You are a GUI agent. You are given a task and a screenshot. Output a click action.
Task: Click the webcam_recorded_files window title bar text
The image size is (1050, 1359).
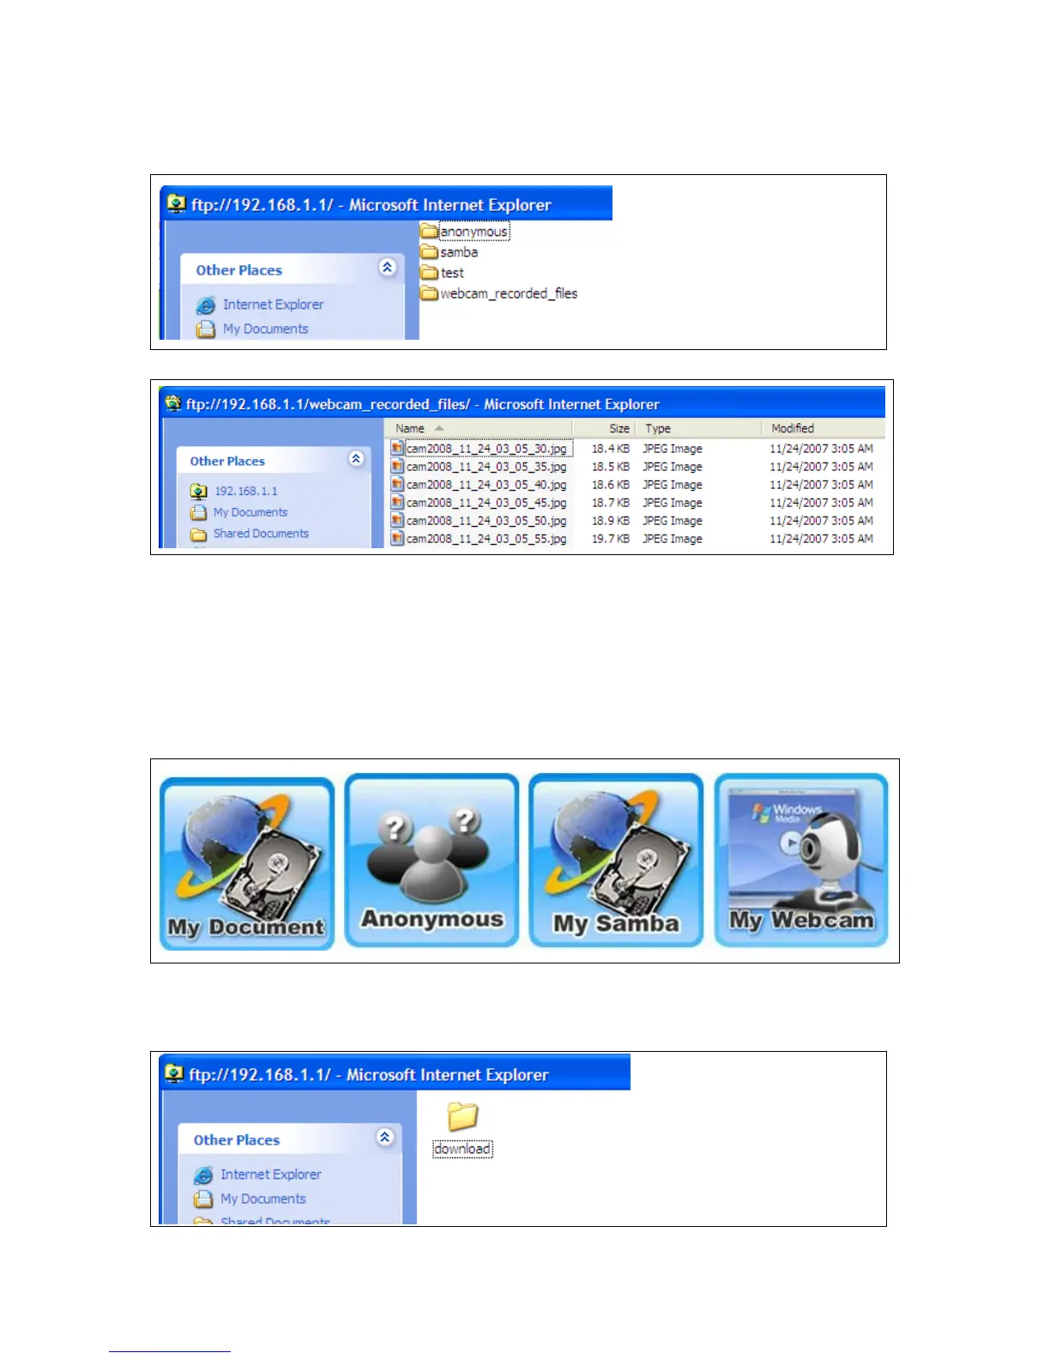click(x=423, y=404)
